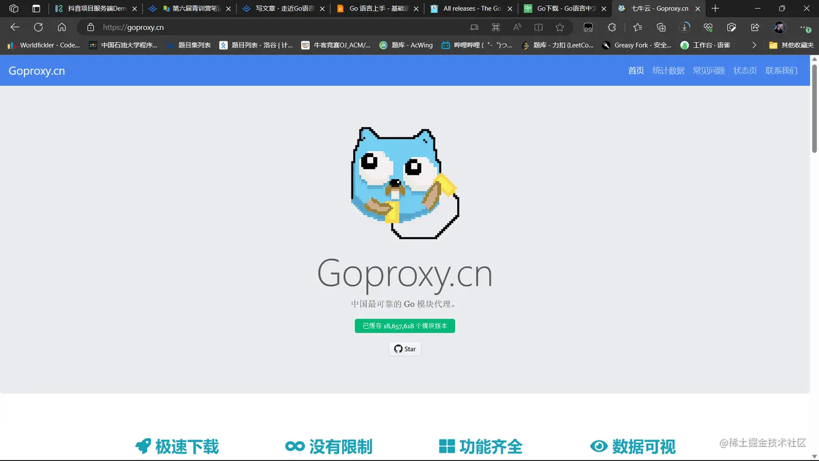Click the 极速下载 rocket heading
Viewport: 819px width, 461px height.
(177, 446)
